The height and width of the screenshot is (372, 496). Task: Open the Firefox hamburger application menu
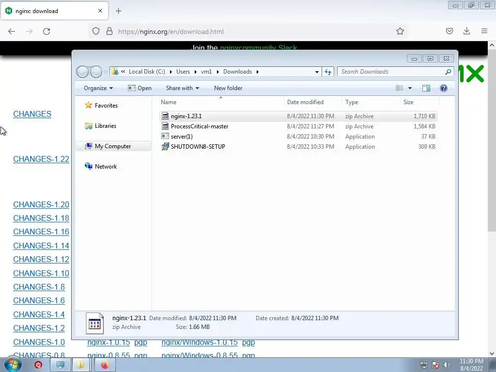click(x=484, y=31)
